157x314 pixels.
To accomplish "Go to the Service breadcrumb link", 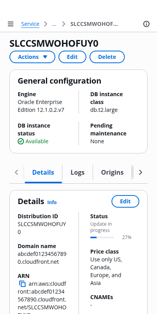I will tap(30, 24).
